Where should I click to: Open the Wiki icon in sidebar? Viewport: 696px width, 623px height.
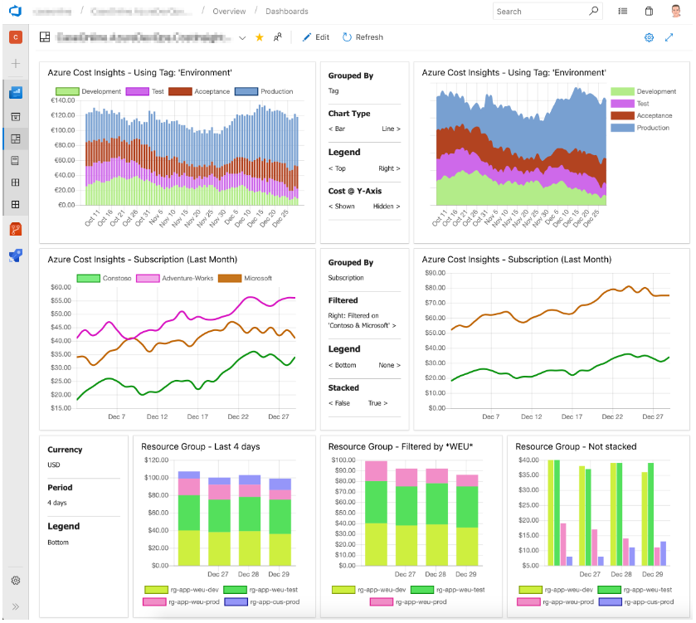pos(15,161)
